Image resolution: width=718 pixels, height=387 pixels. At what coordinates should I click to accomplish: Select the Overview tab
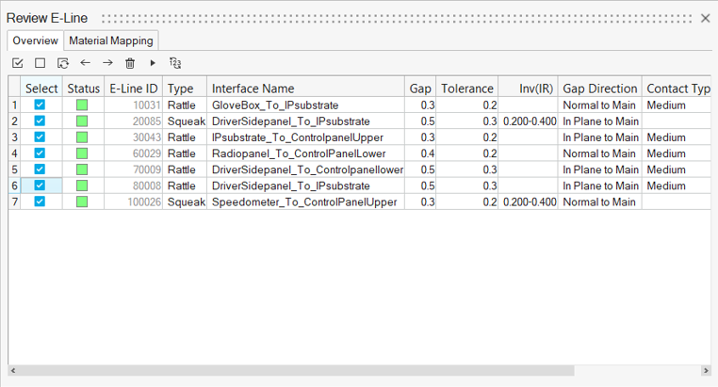(x=35, y=40)
